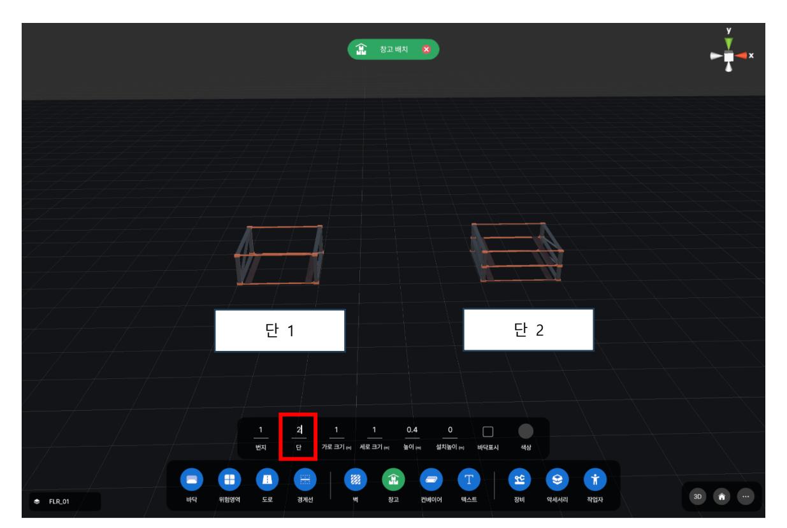Image resolution: width=787 pixels, height=528 pixels.
Task: Click the green 창고 warehouse tool
Action: tap(392, 479)
